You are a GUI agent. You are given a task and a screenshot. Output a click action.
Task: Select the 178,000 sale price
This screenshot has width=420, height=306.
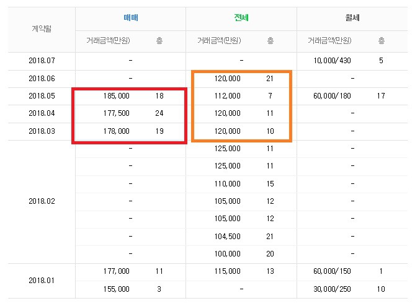[117, 131]
